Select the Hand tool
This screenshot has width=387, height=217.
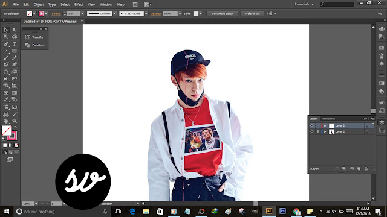coord(5,121)
